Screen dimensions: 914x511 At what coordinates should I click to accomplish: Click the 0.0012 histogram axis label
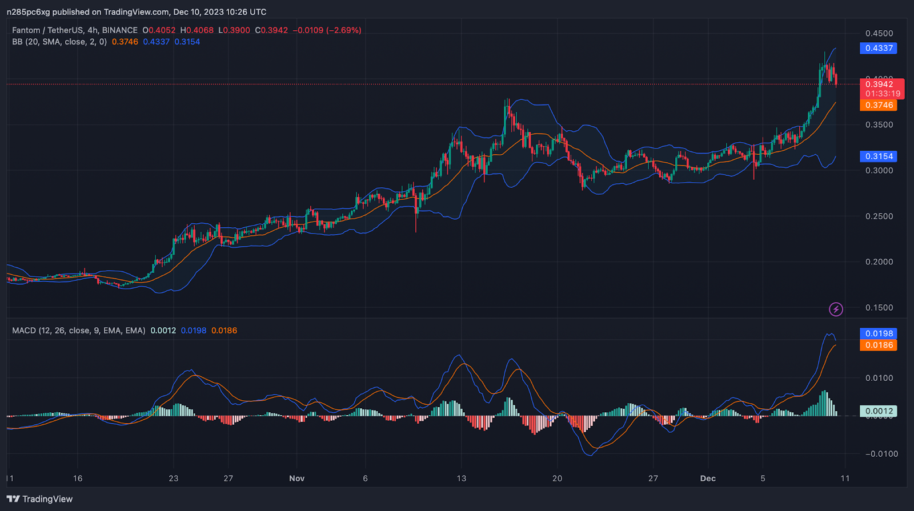[879, 411]
